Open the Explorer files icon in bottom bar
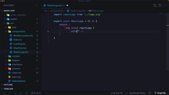Image resolution: width=169 pixels, height=95 pixels. pyautogui.click(x=4, y=93)
